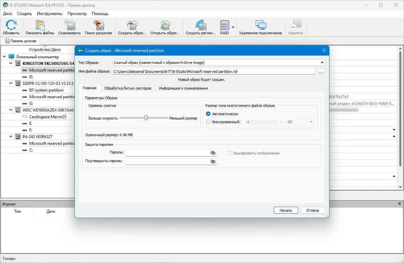Switch to Информация о сканировании tab
This screenshot has width=404, height=263.
coord(183,88)
